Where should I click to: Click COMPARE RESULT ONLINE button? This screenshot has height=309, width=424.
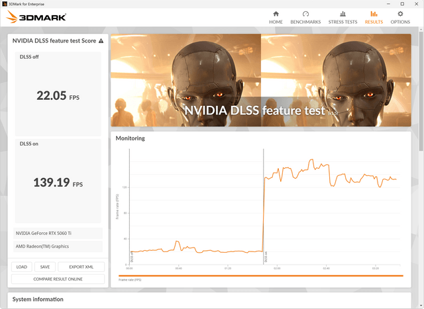point(58,279)
